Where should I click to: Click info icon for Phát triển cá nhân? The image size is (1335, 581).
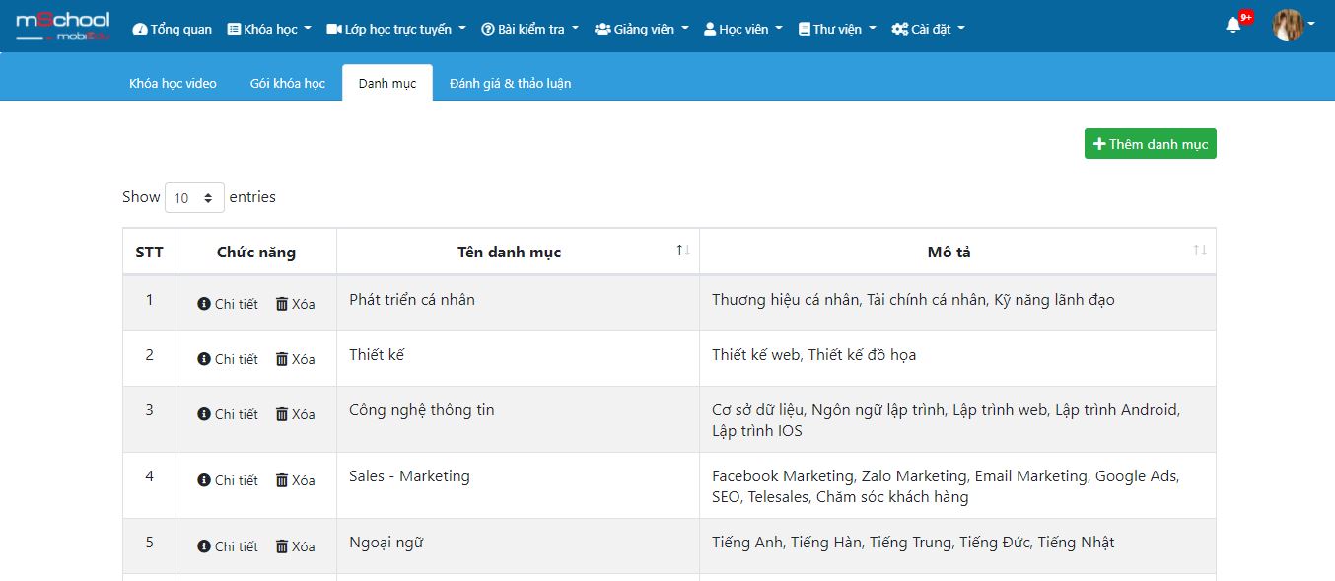[x=204, y=304]
